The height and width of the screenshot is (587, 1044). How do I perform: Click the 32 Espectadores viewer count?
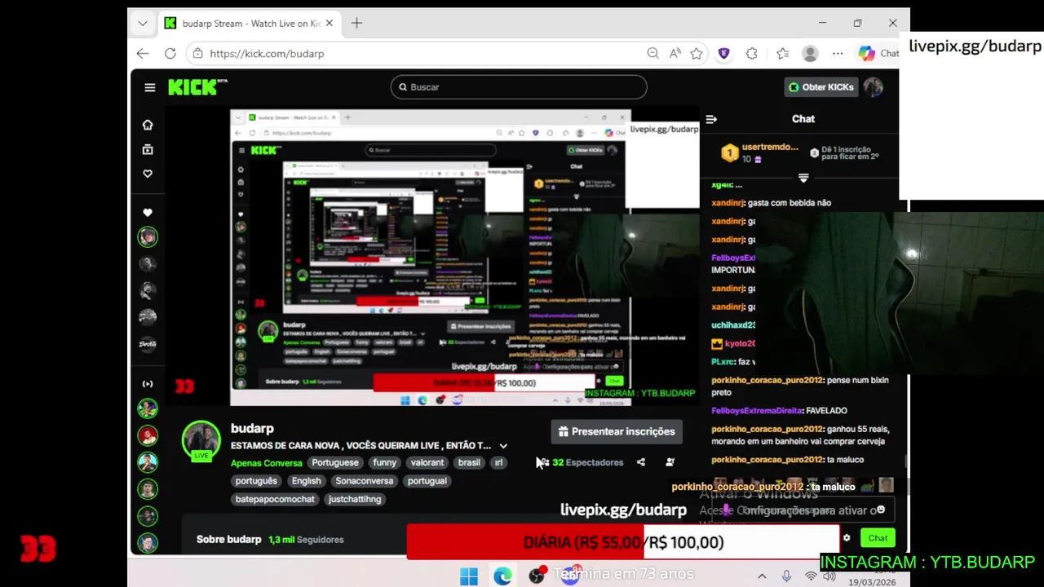pos(580,462)
